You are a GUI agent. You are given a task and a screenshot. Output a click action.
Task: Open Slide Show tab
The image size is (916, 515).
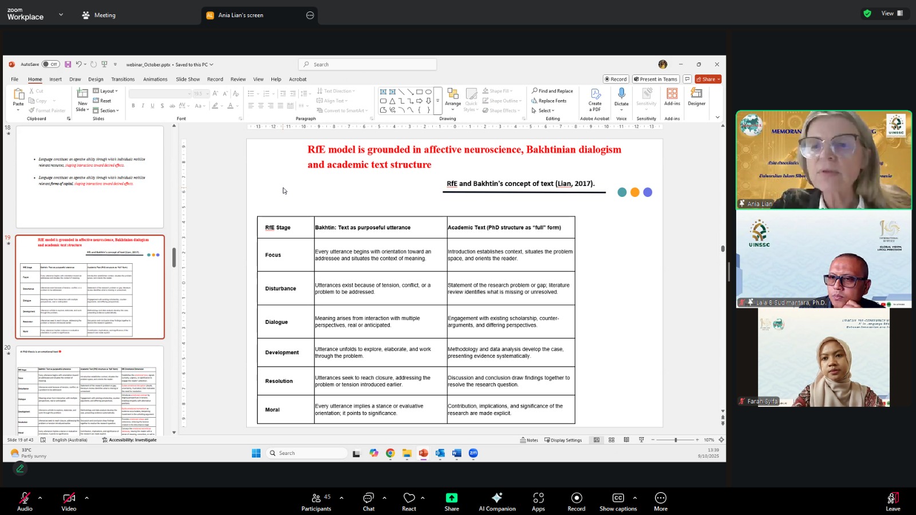point(188,79)
